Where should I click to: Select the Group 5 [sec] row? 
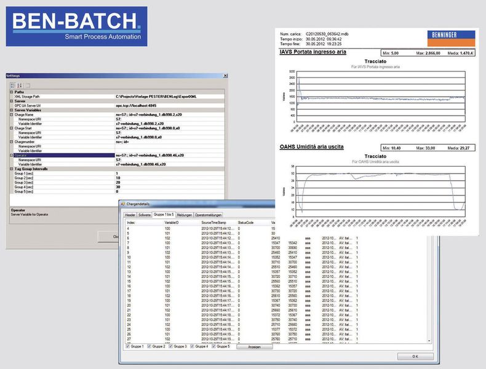click(117, 191)
